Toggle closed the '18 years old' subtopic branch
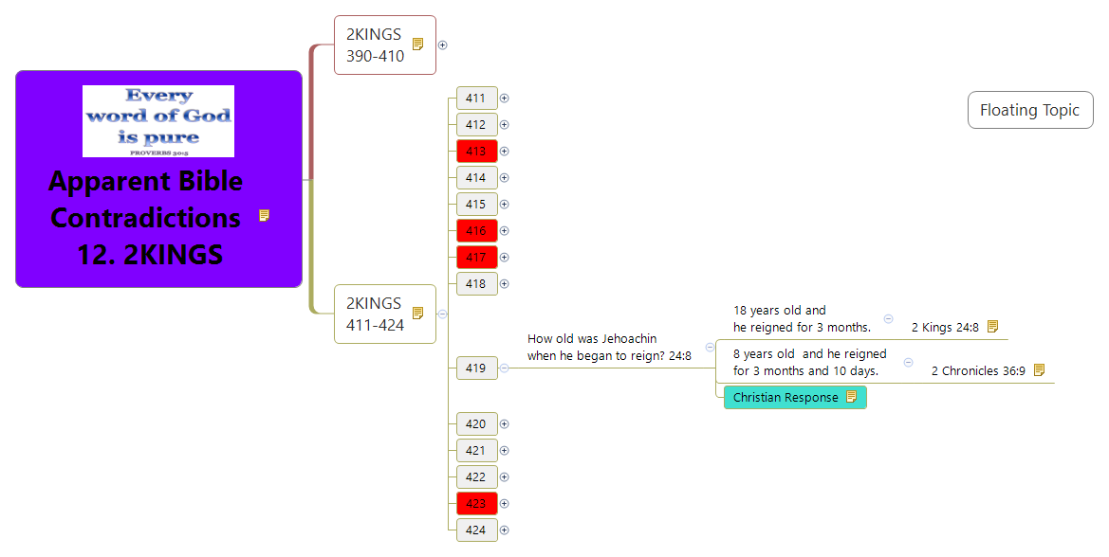1109x557 pixels. pos(888,318)
